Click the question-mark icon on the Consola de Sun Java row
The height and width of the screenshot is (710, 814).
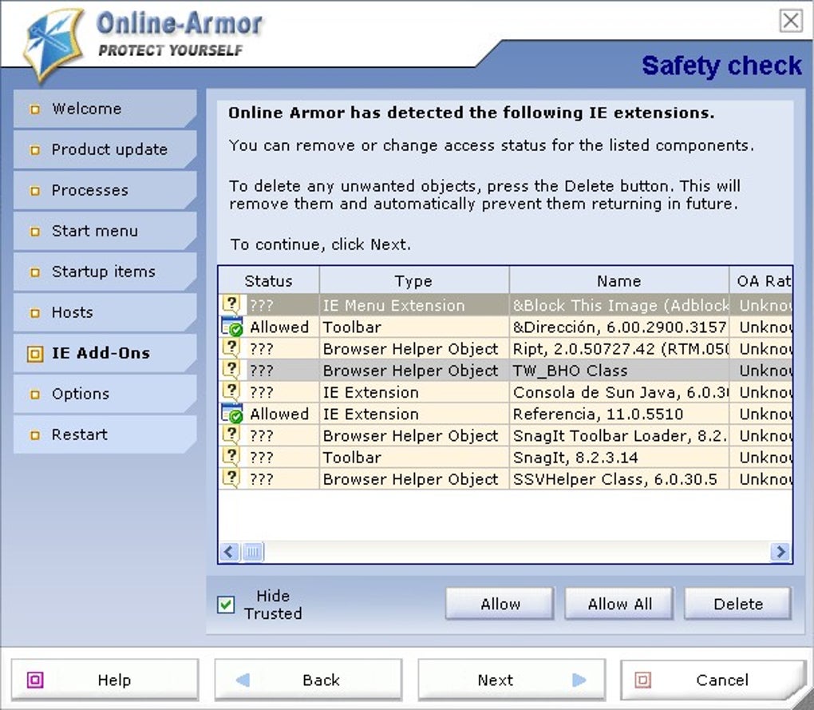click(231, 391)
